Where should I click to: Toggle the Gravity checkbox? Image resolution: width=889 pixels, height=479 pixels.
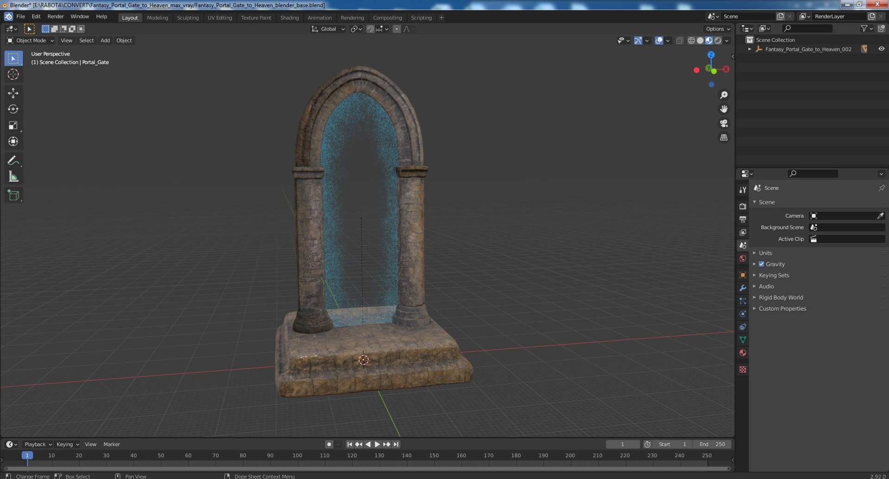[x=761, y=264]
